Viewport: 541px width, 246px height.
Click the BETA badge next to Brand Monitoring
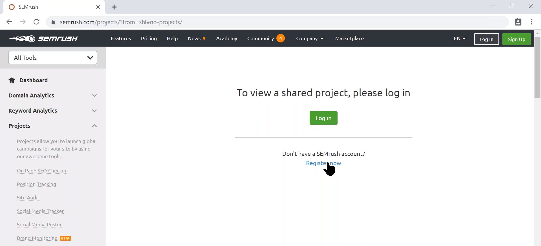[65, 238]
